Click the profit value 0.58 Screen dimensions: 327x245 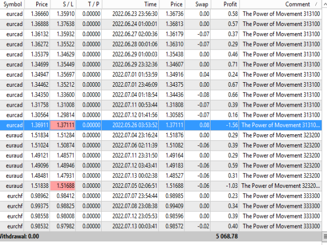(233, 14)
